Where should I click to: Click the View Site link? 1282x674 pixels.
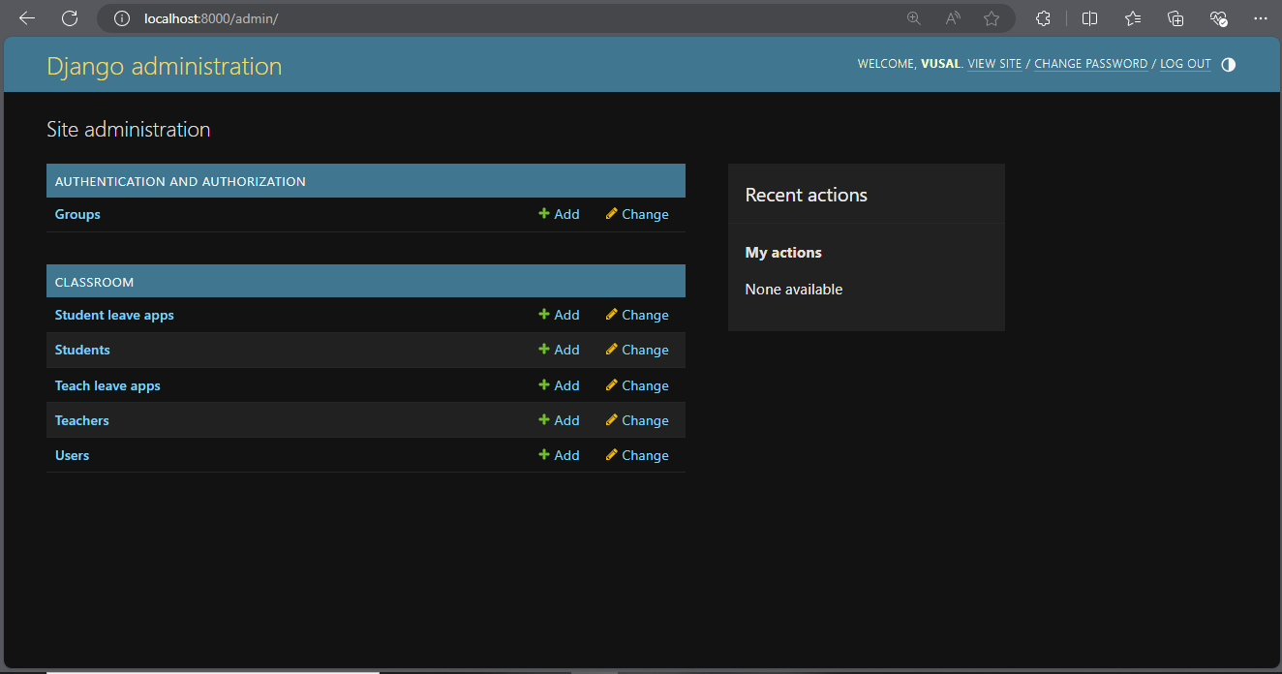click(994, 64)
